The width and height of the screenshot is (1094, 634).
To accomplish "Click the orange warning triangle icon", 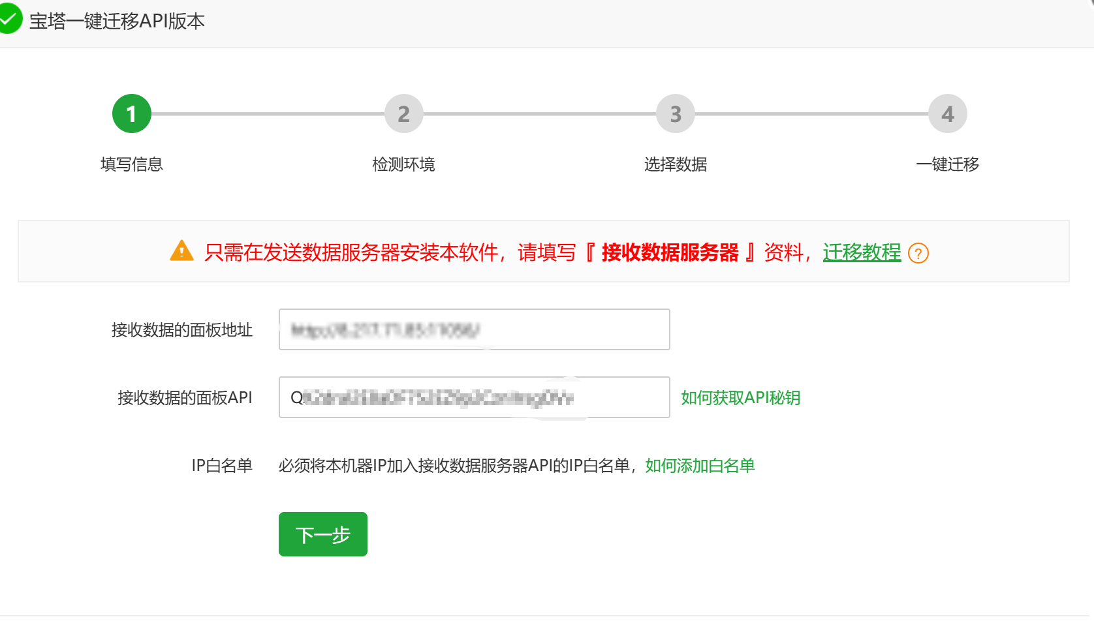I will click(181, 251).
